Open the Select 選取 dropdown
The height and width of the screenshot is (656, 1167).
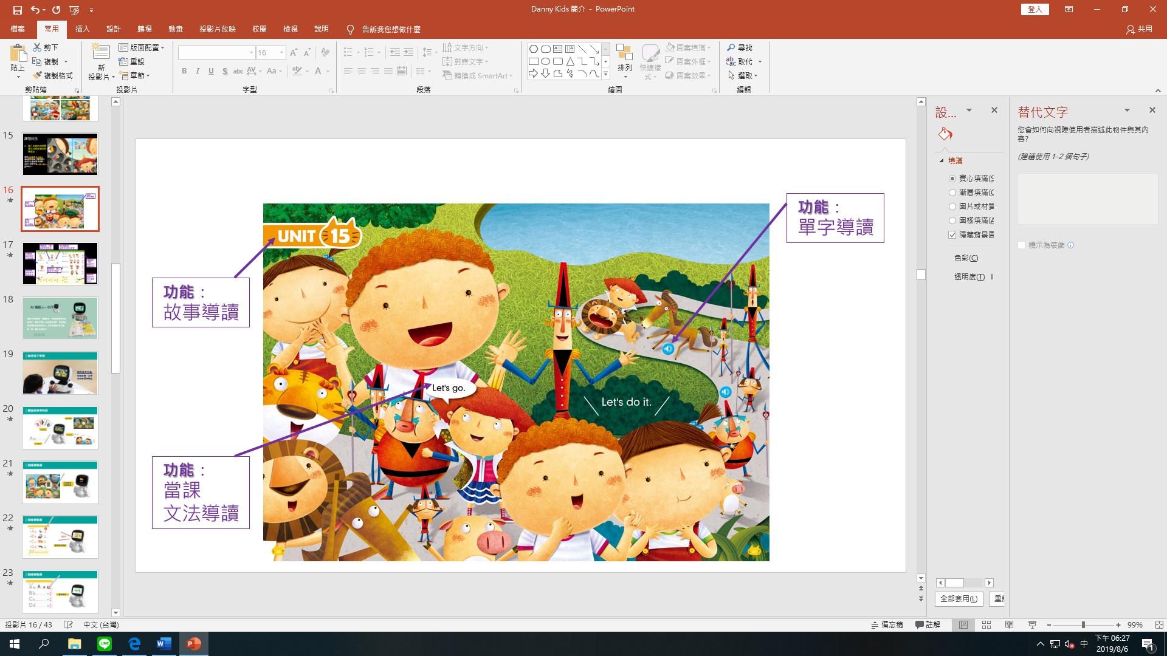[743, 75]
